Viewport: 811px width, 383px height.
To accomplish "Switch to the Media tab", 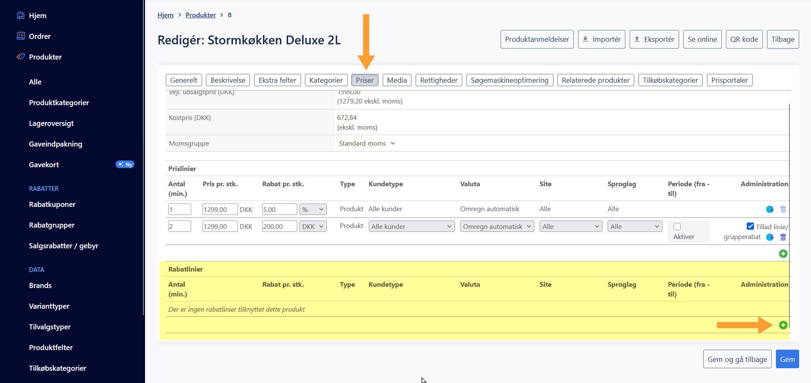I will pos(397,80).
